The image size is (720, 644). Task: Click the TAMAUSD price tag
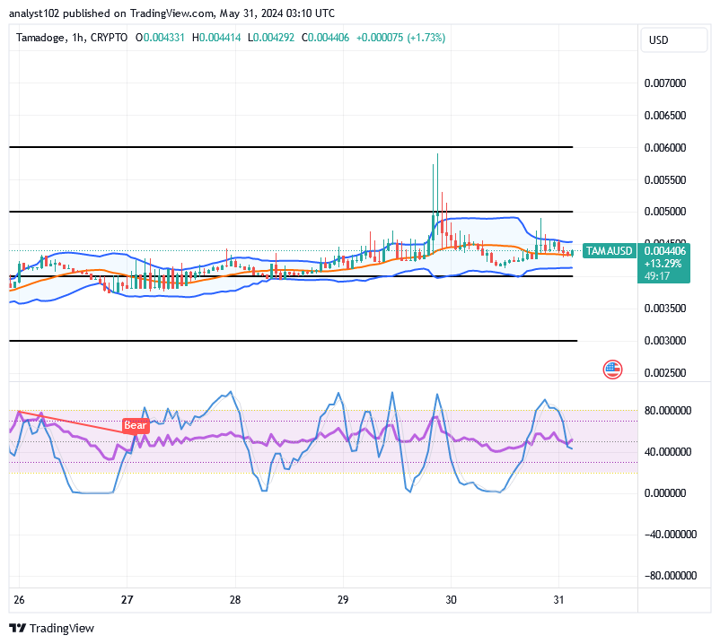(609, 251)
